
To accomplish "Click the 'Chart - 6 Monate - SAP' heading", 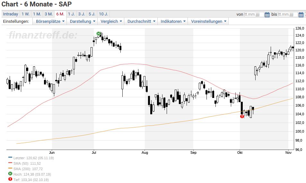I will pos(37,4).
